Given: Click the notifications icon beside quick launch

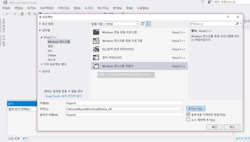Looking at the screenshot, I should 210,2.
